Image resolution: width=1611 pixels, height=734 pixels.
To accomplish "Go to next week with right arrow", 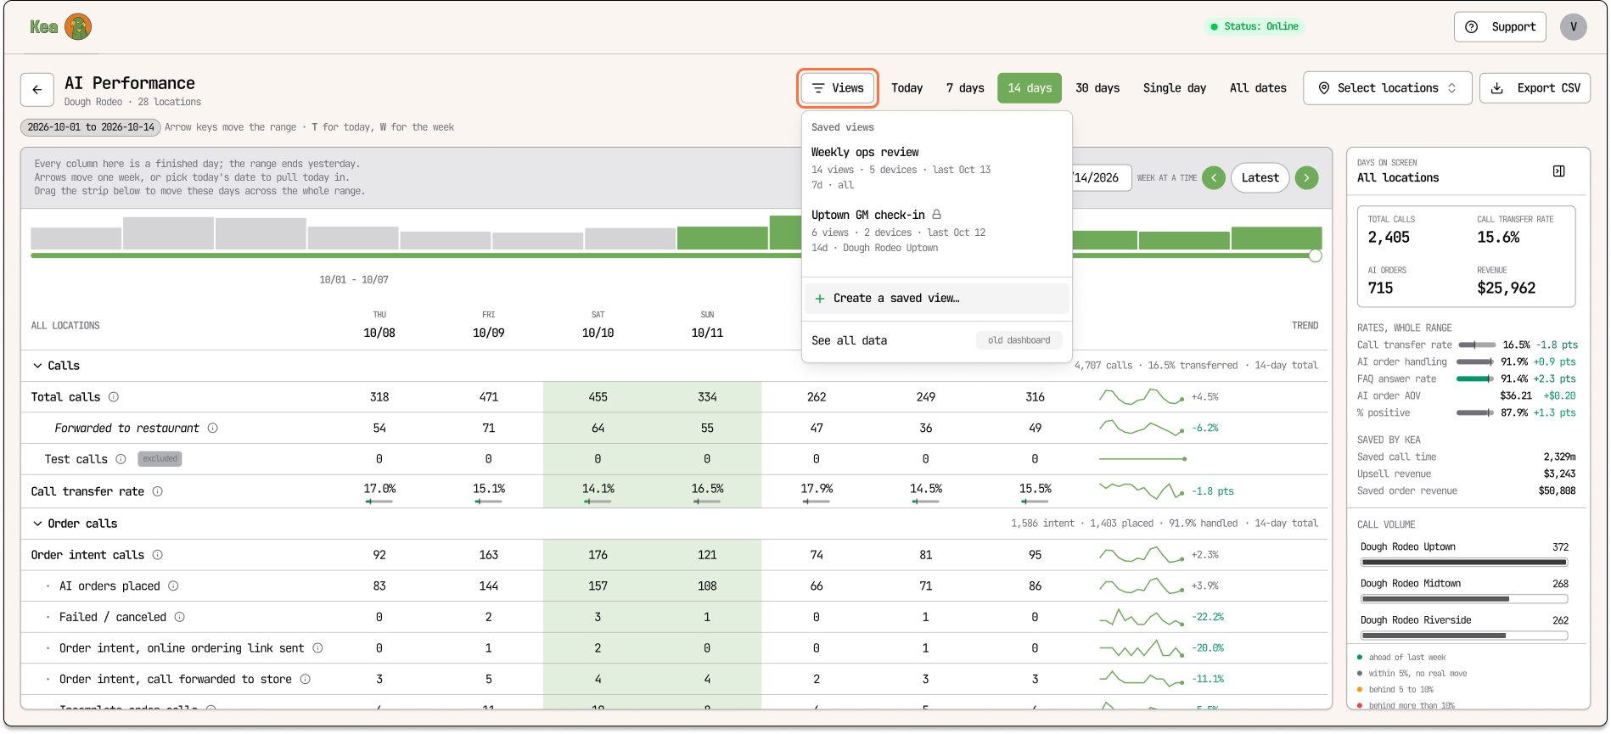I will pyautogui.click(x=1306, y=177).
